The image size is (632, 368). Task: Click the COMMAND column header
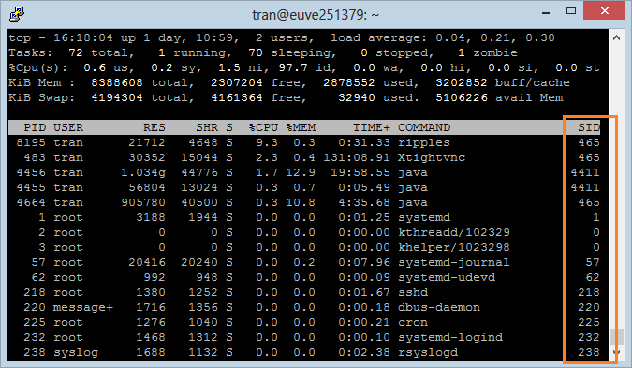pos(424,127)
